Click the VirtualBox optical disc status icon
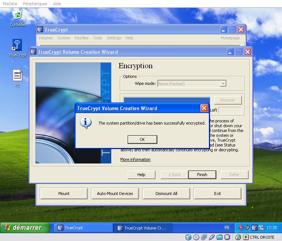Viewport: 282px width, 241px height. click(196, 237)
